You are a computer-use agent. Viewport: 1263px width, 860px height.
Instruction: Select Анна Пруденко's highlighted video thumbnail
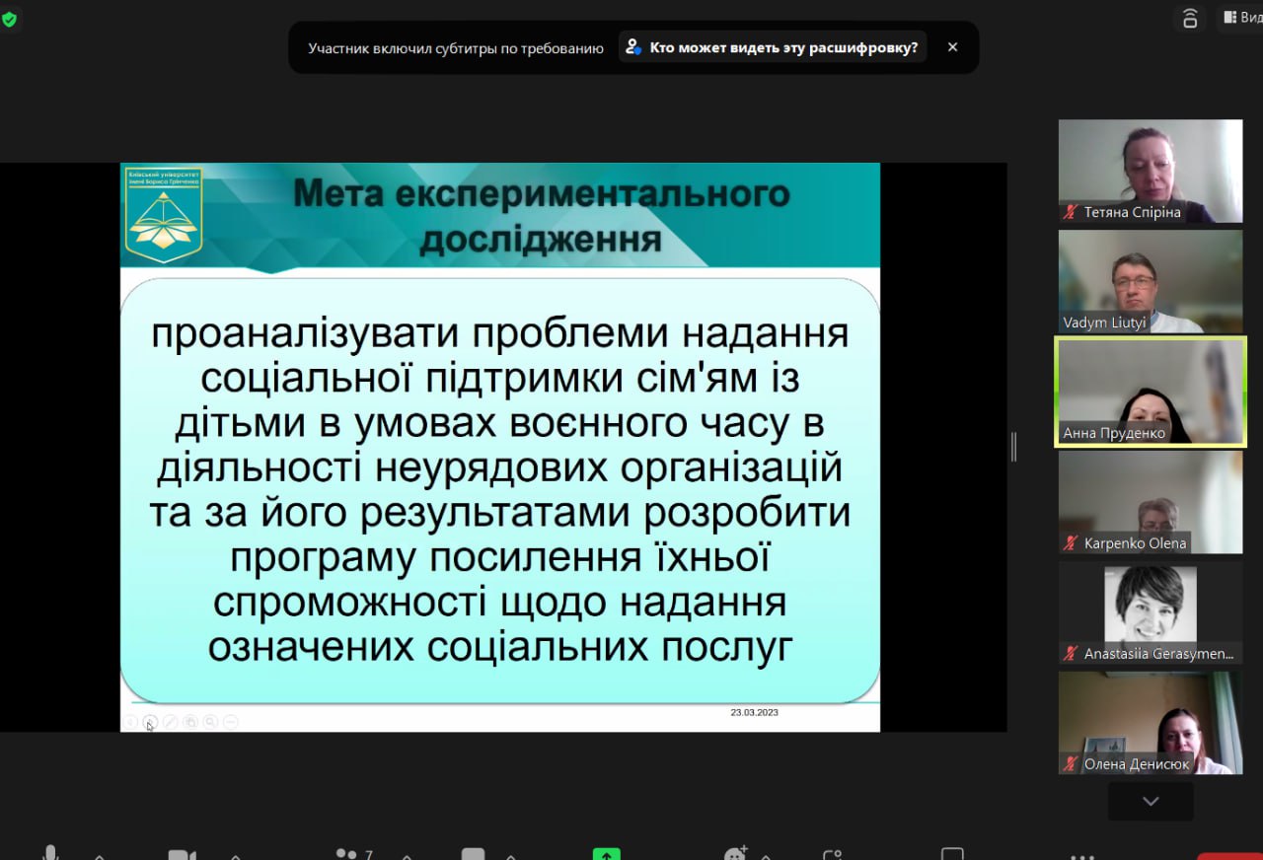(x=1151, y=392)
